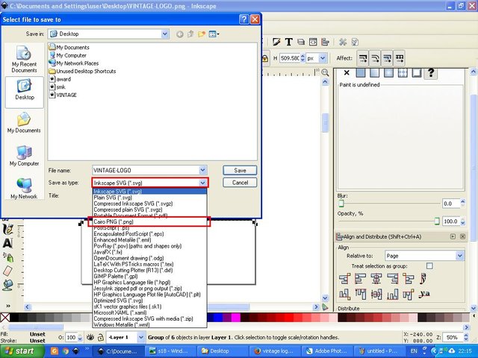Open My Recent Documents in places bar
This screenshot has width=478, height=358.
(24, 60)
